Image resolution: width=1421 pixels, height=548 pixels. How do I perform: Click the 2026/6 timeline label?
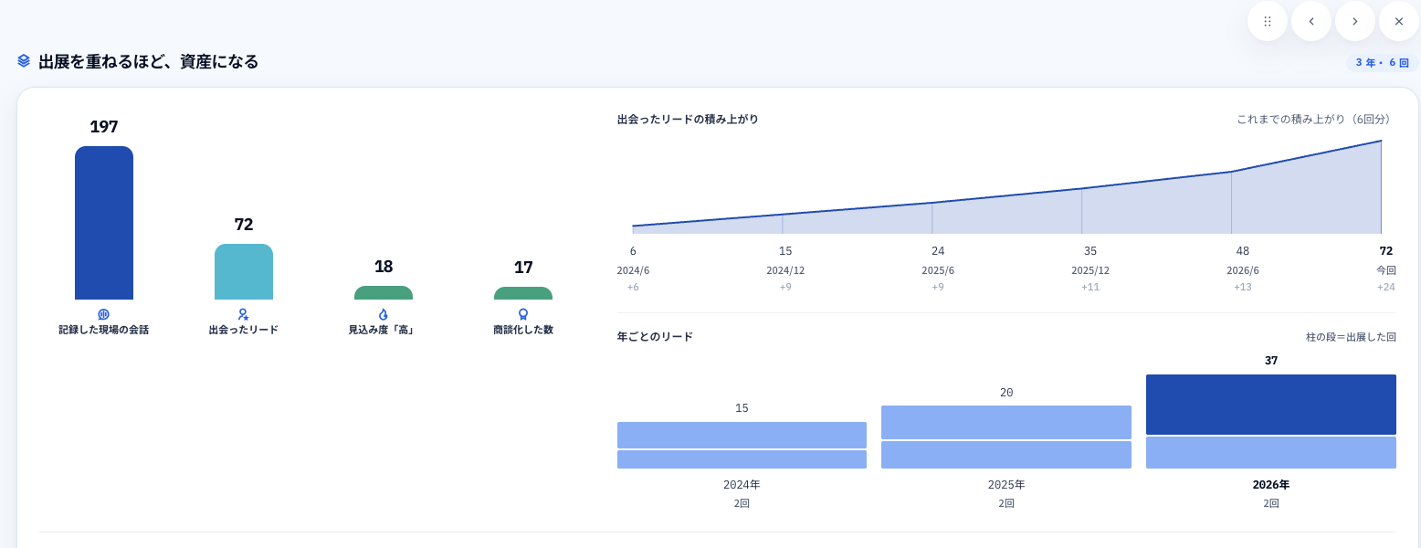click(1243, 270)
